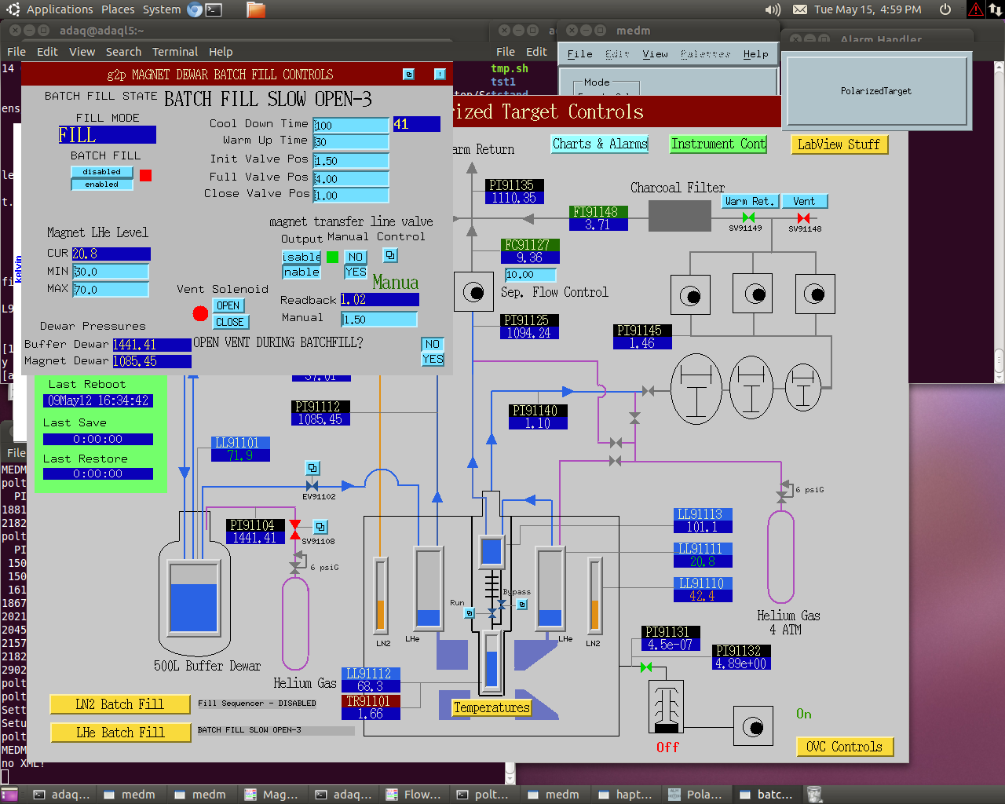This screenshot has width=1005, height=804.
Task: Click the EV91102 valve symbol
Action: point(312,486)
